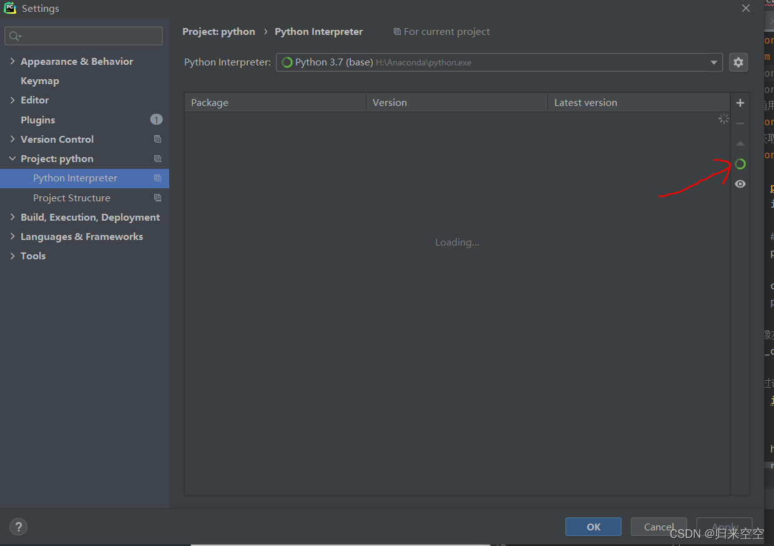The width and height of the screenshot is (774, 546).
Task: Open the Python Interpreter dropdown arrow
Action: click(714, 62)
